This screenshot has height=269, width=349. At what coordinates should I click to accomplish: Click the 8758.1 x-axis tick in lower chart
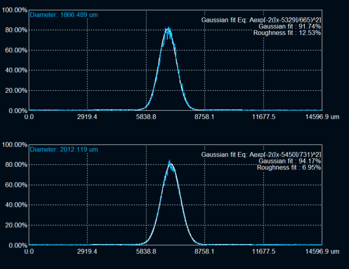(204, 252)
